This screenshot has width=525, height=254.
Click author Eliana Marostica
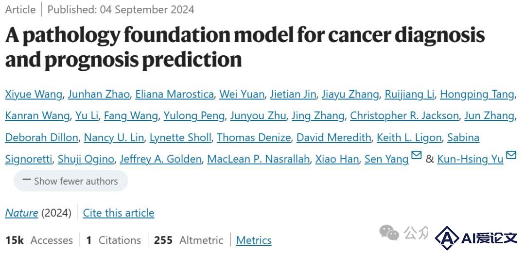[x=175, y=95]
